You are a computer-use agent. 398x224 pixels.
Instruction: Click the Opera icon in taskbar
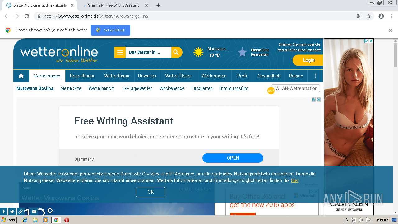[x=67, y=220]
